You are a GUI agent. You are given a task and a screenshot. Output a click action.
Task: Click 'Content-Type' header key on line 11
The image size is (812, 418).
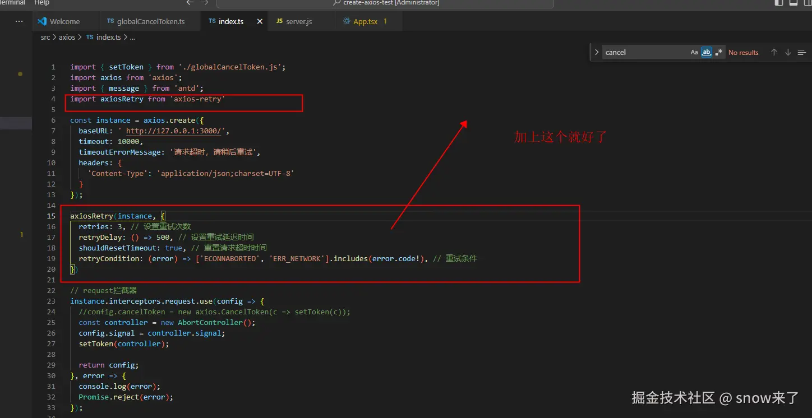(117, 173)
